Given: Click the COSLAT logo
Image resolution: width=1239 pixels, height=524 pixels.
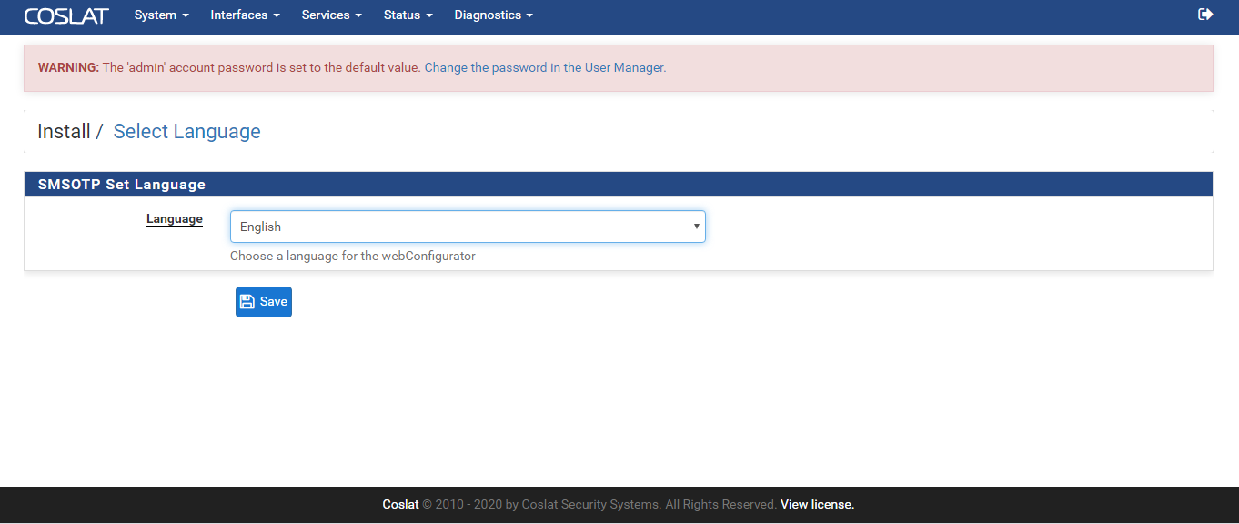Looking at the screenshot, I should (x=66, y=15).
